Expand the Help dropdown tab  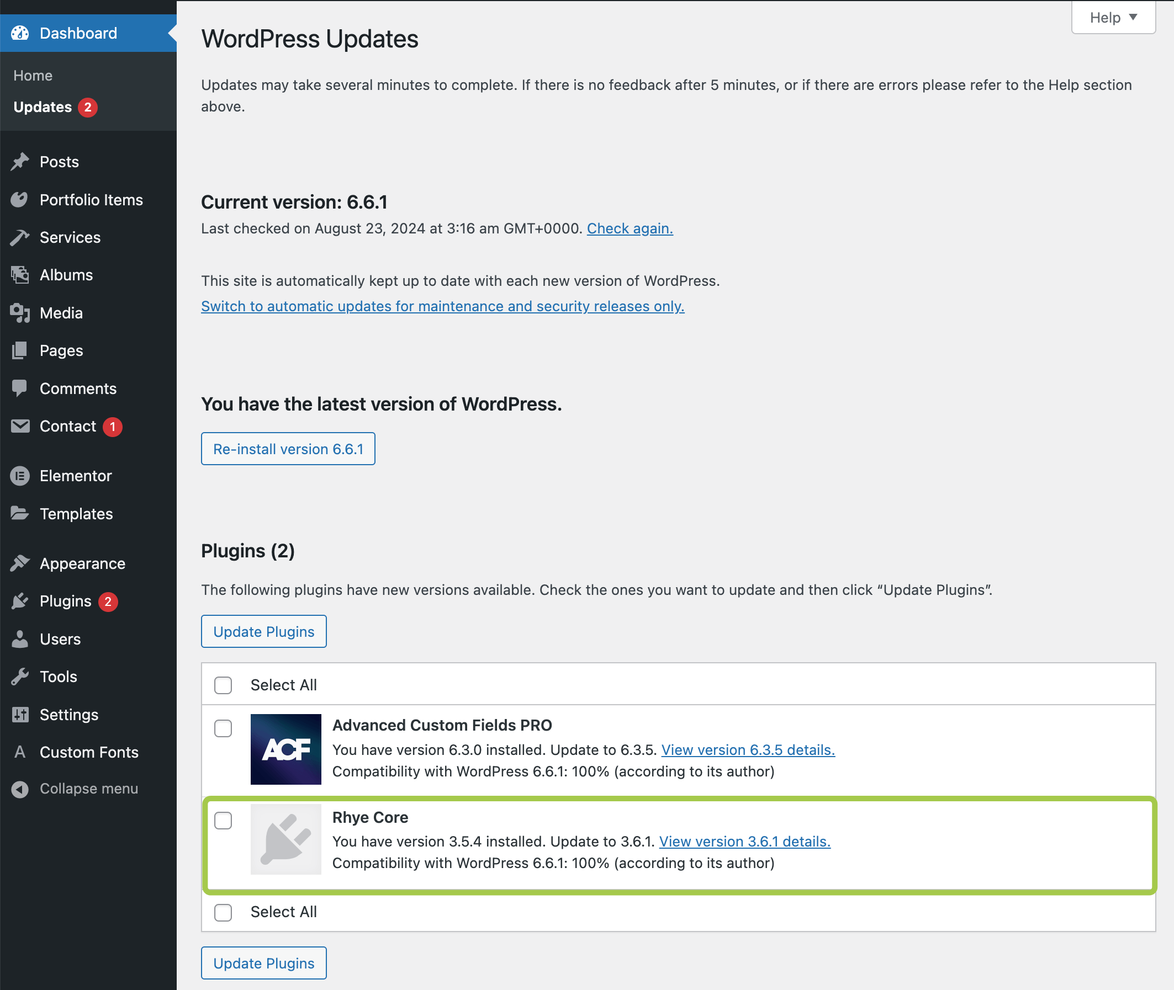pyautogui.click(x=1113, y=18)
